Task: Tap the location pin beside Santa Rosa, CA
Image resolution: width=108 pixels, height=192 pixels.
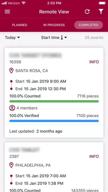Action: pos(11,71)
